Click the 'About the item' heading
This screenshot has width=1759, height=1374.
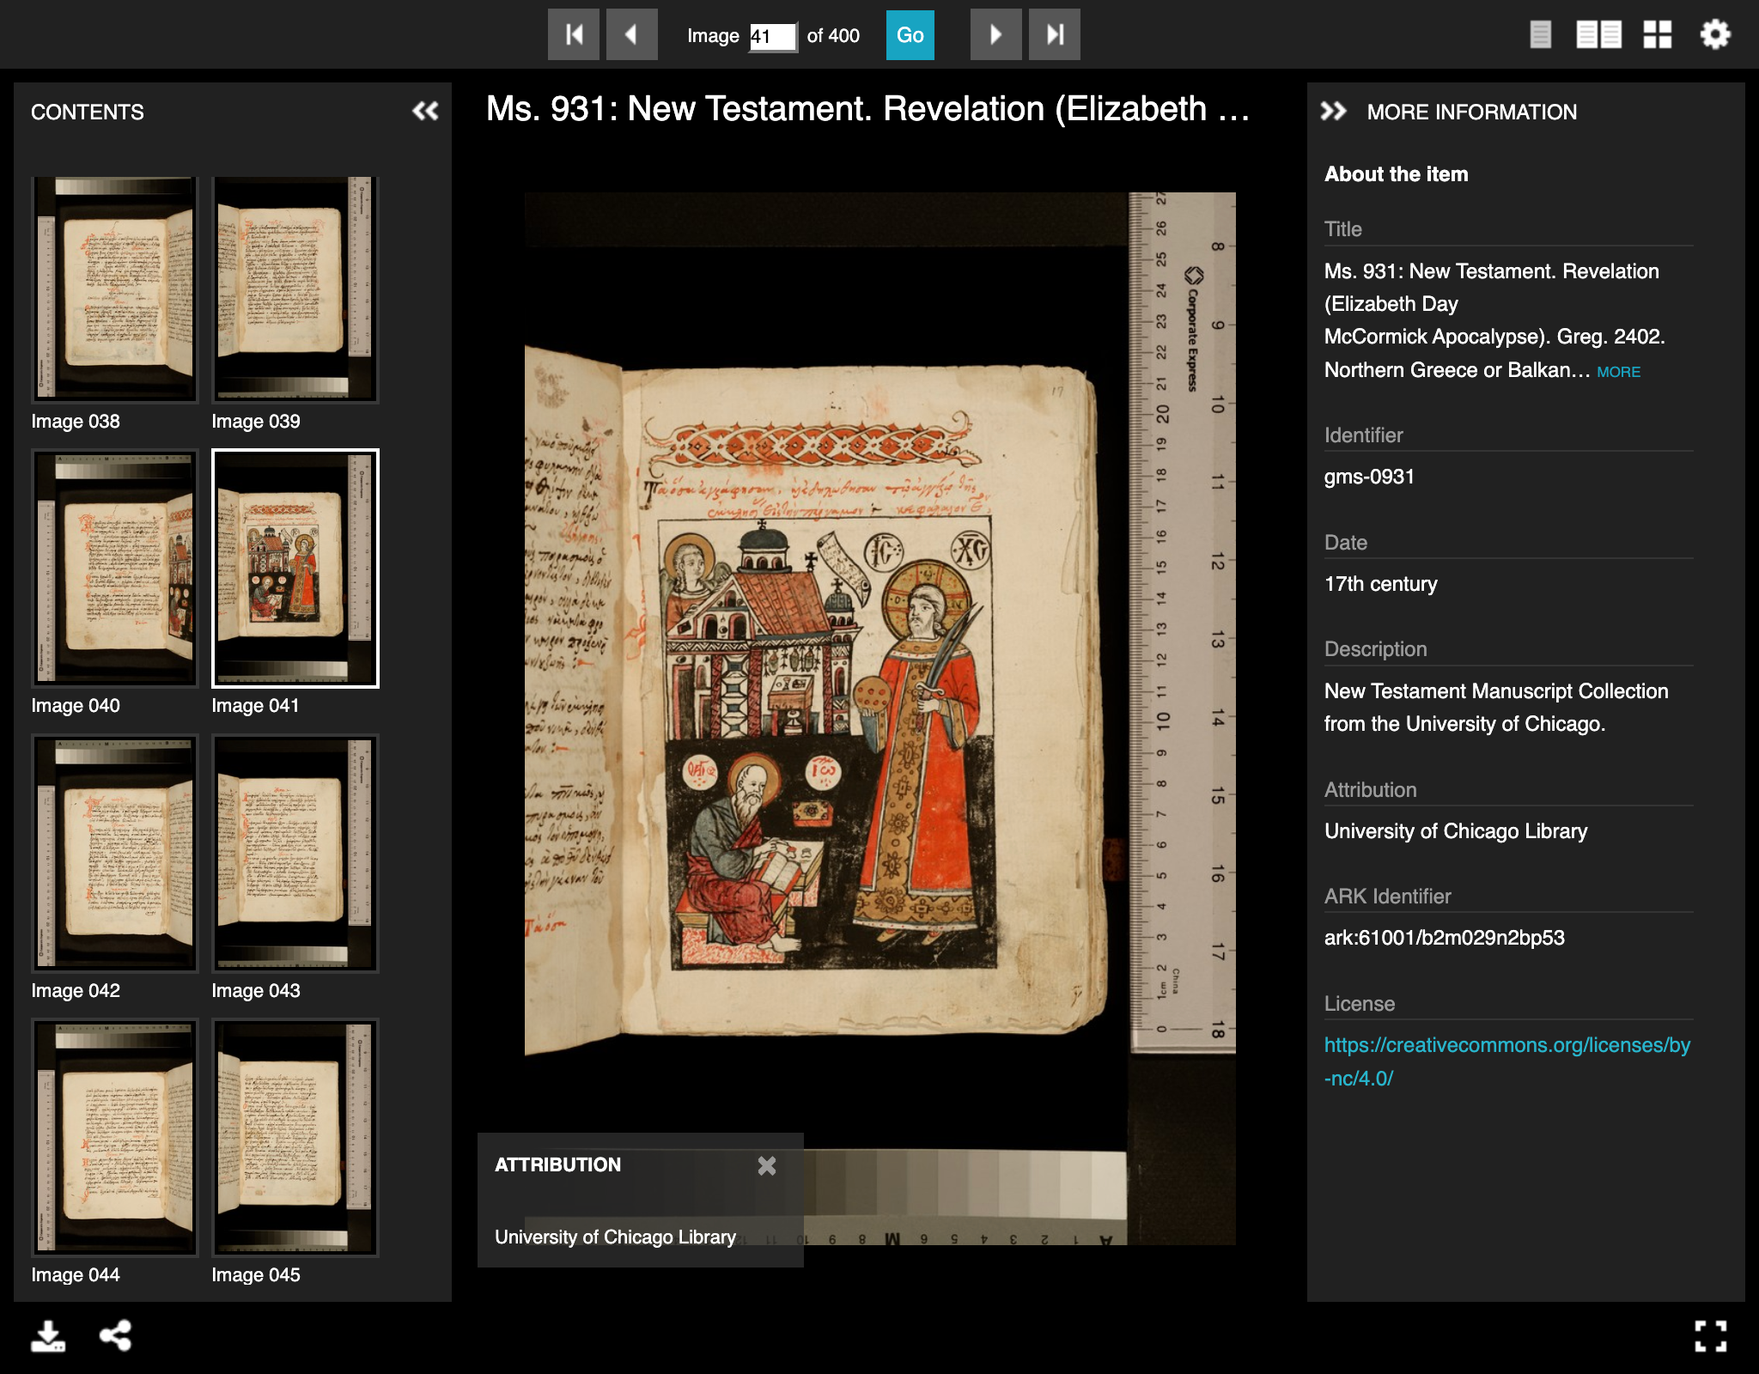(1396, 174)
